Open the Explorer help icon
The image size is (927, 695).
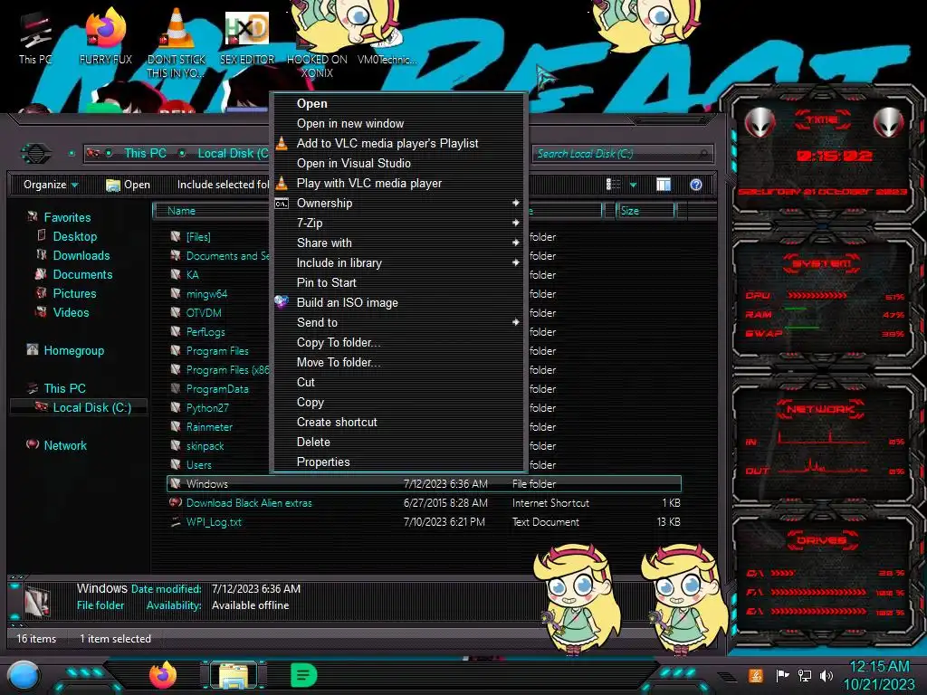click(x=696, y=185)
